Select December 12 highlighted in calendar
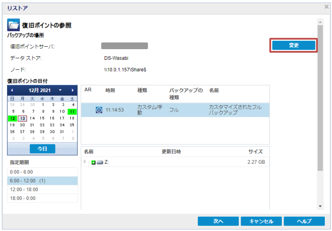332x231 pixels. click(12, 118)
